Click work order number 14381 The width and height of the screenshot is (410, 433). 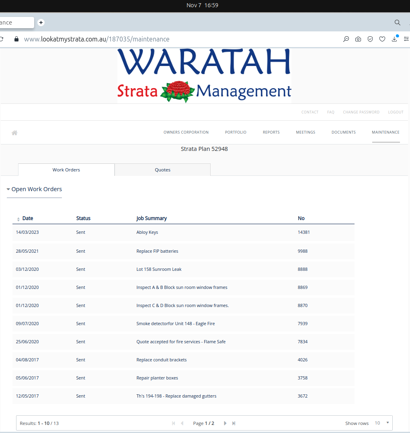304,232
